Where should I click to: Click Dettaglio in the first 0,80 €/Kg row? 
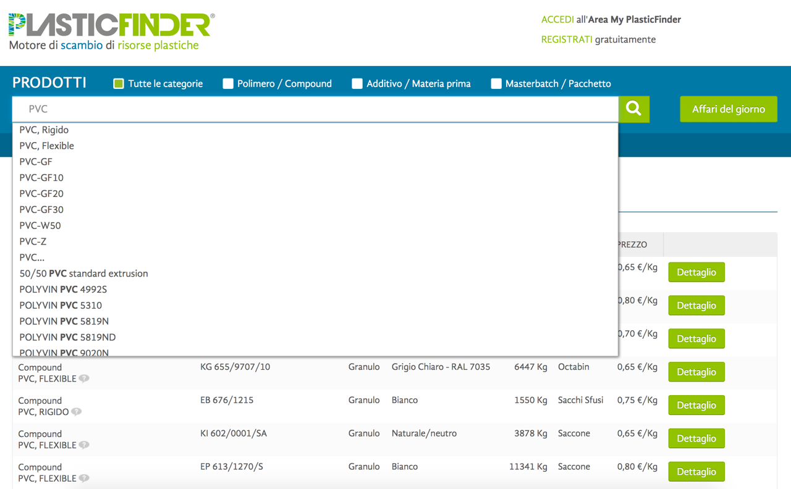pyautogui.click(x=696, y=306)
